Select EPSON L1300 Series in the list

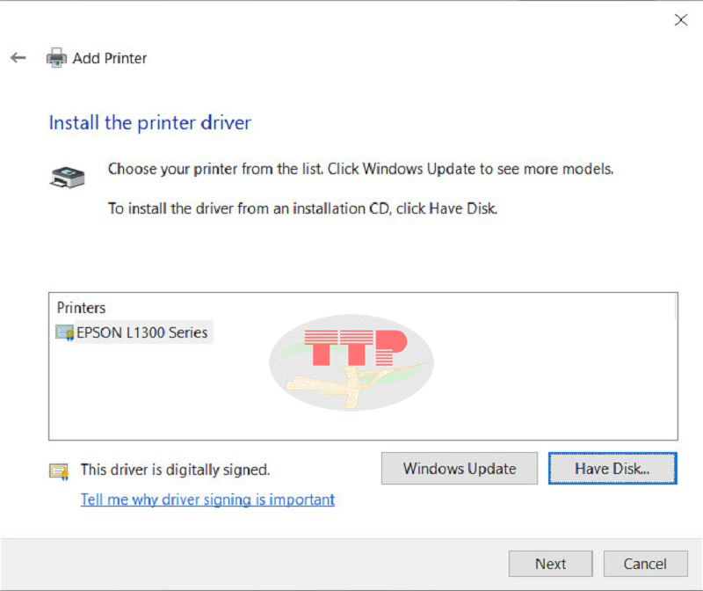(x=141, y=332)
